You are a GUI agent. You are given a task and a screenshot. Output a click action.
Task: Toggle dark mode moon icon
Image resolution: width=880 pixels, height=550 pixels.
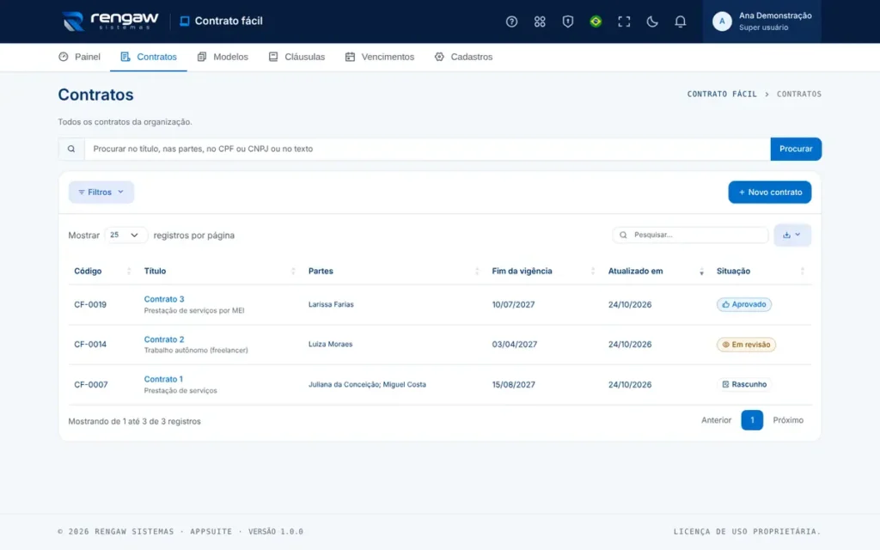[651, 21]
